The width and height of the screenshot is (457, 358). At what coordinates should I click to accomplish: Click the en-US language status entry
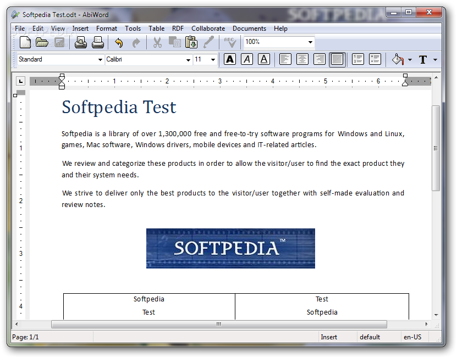pos(412,337)
